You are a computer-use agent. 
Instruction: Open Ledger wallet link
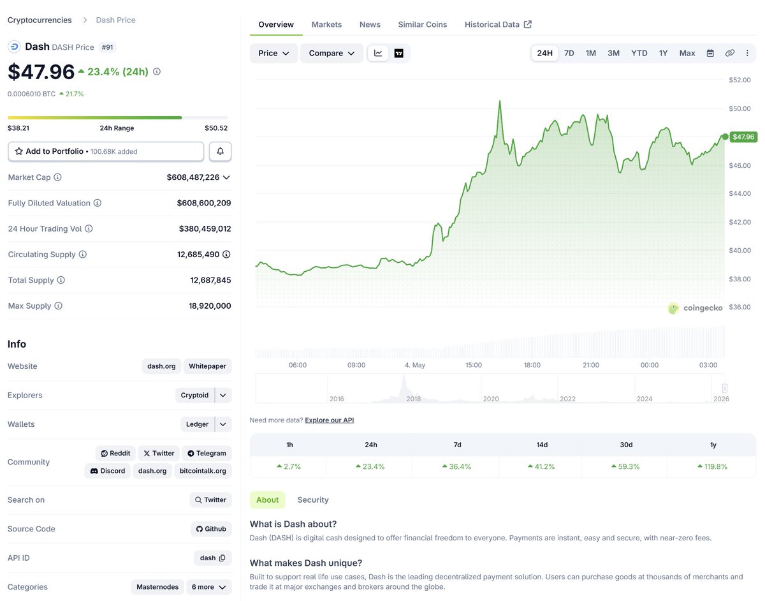(198, 424)
